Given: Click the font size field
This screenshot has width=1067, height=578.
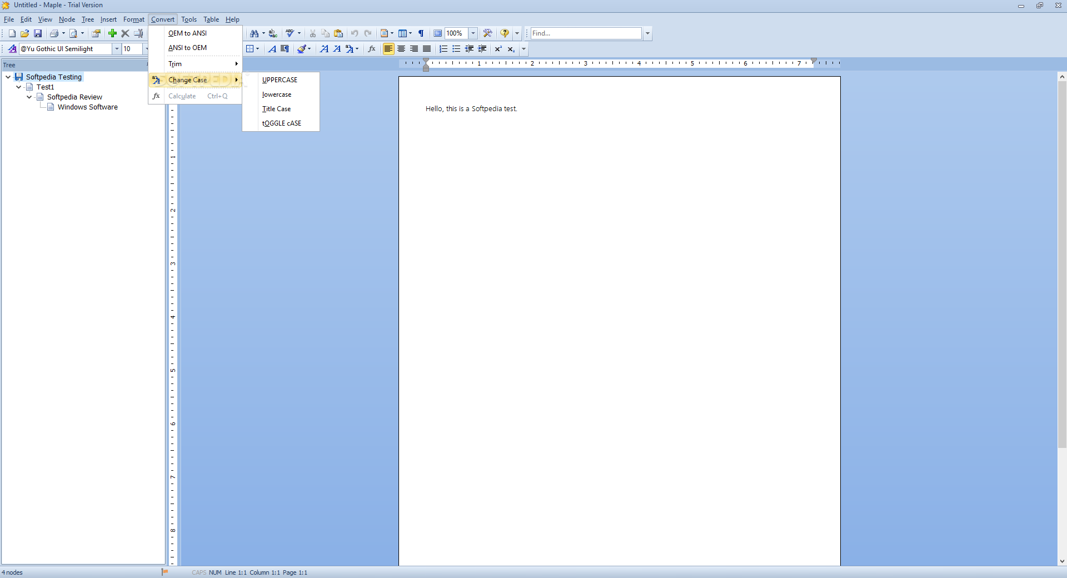Looking at the screenshot, I should click(x=132, y=49).
